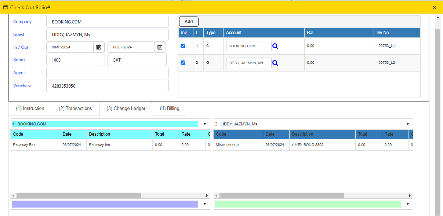Screen dimensions: 443x216
Task: Click right scroll arrow of right ledger grid
Action: 410,196
